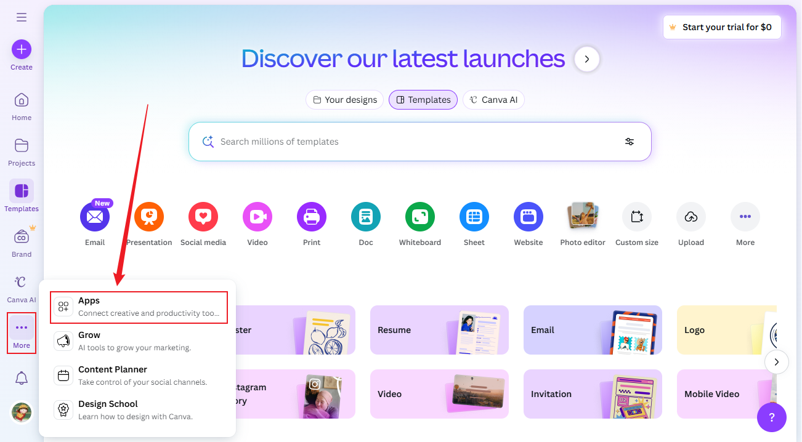This screenshot has width=802, height=442.
Task: Click the Social media heart icon
Action: pyautogui.click(x=203, y=216)
